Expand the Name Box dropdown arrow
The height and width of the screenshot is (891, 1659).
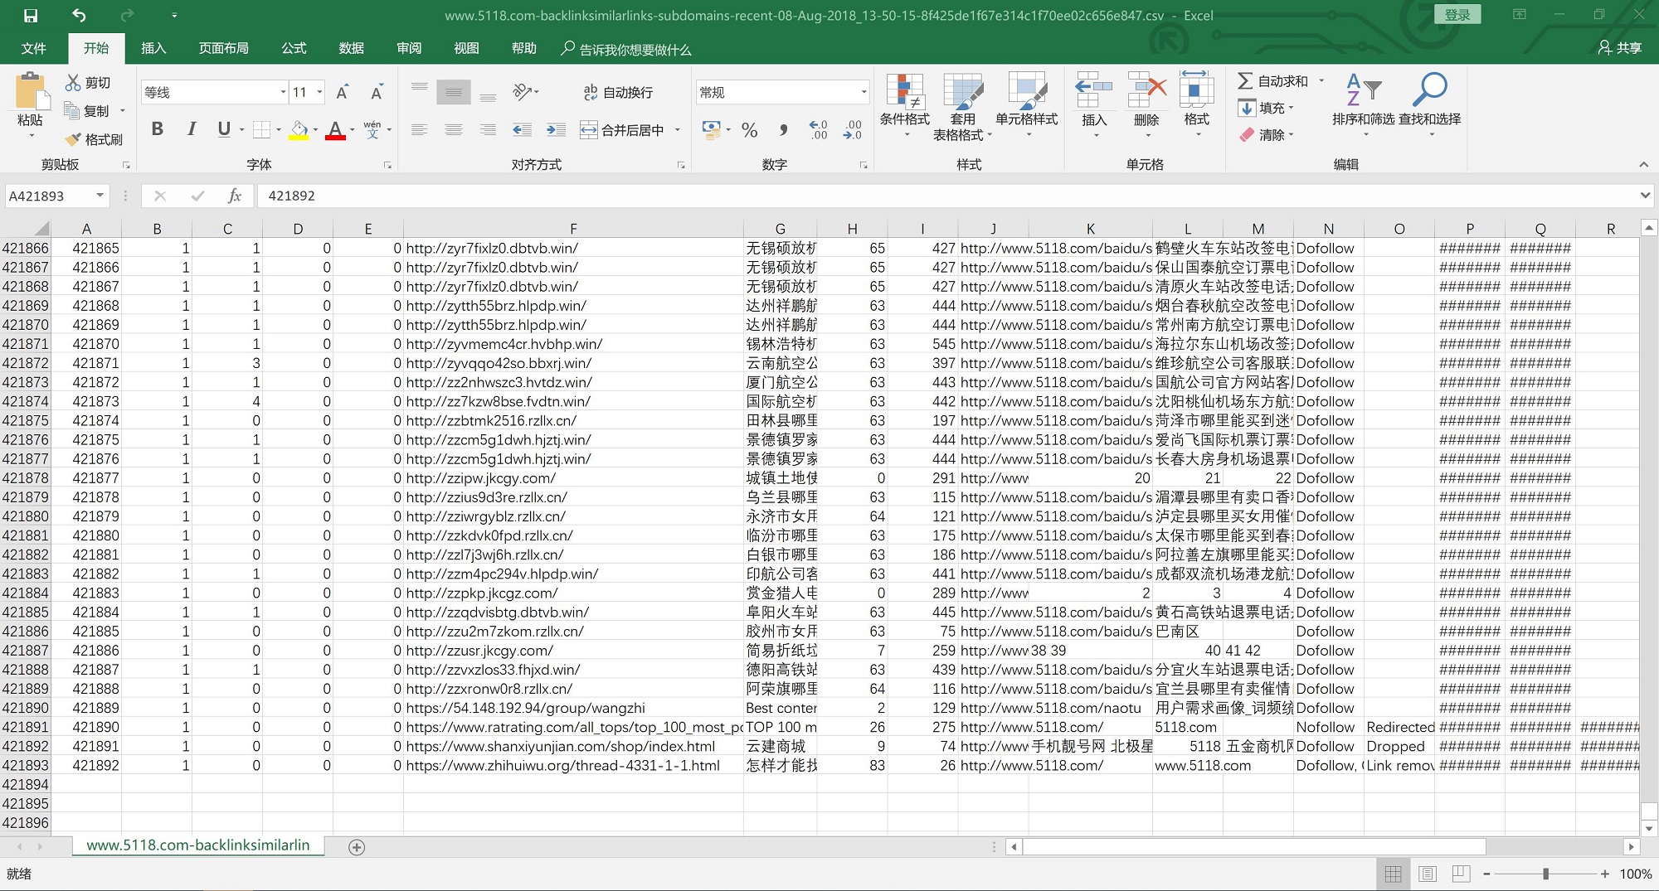pos(100,196)
